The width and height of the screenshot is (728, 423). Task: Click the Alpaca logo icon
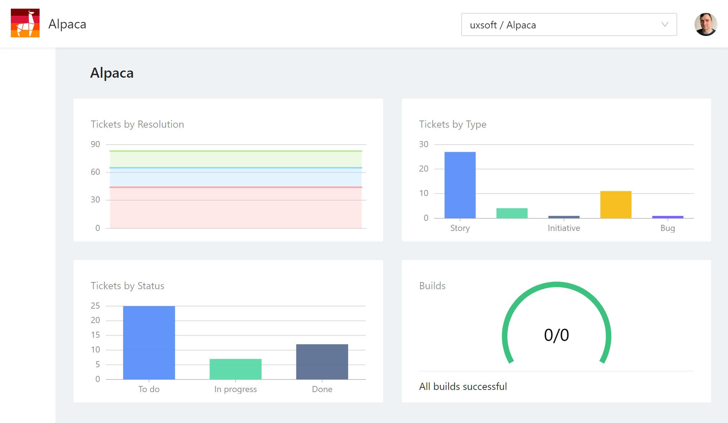tap(25, 23)
